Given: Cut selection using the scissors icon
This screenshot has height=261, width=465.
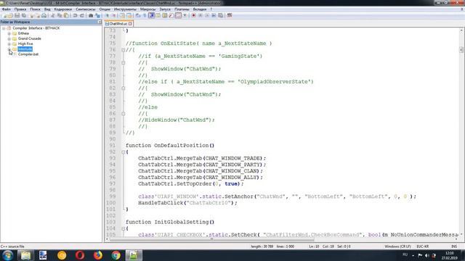Looking at the screenshot, I should 52,15.
